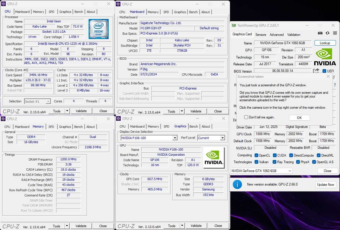Expand Tools arrow in CPU-Z CPU-tab window
Viewport: 340px width, 230px height.
click(x=67, y=111)
